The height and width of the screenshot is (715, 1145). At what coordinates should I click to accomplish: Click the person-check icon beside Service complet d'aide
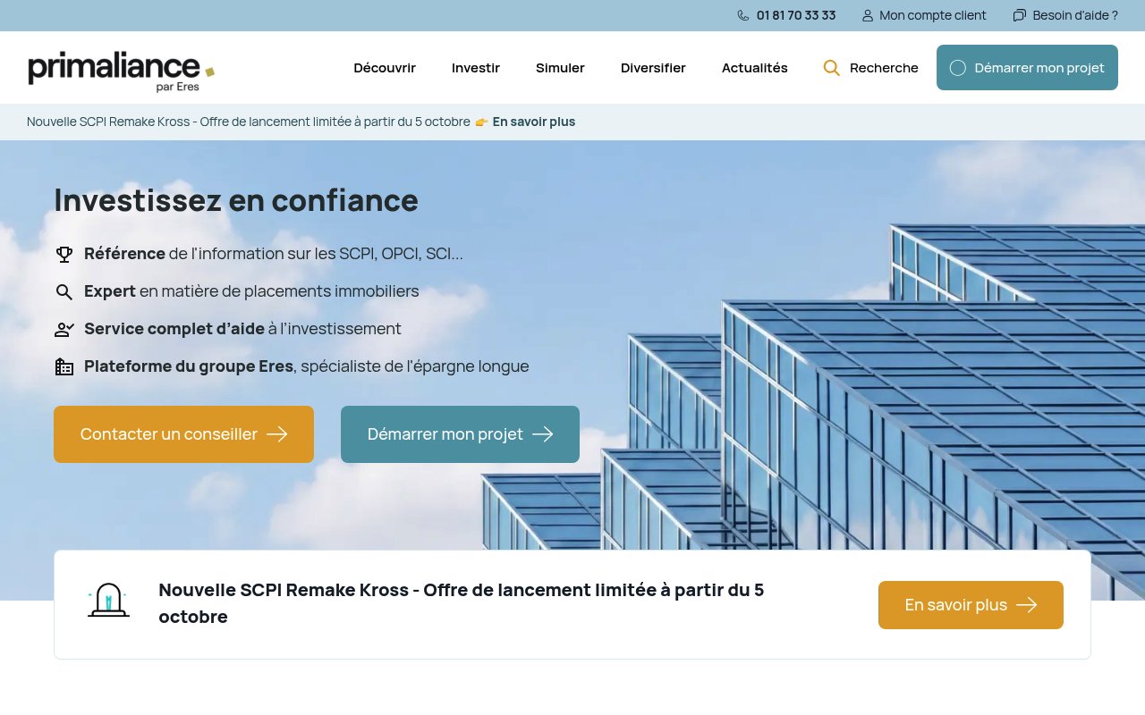64,330
